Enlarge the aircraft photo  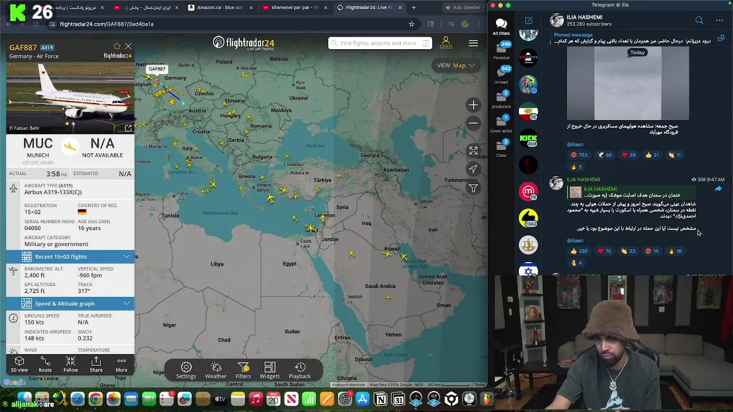(x=128, y=128)
